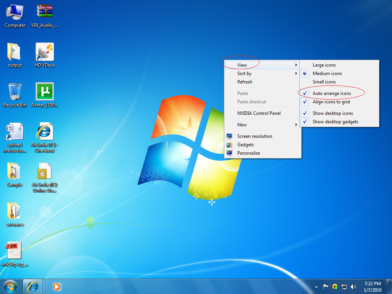Open the VIA_Audio WinRAR archive
392x294 pixels.
tap(44, 11)
